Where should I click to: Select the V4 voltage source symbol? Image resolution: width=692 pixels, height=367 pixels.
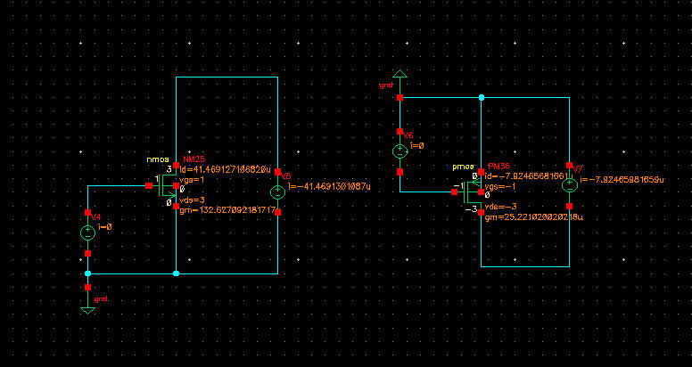pos(87,233)
